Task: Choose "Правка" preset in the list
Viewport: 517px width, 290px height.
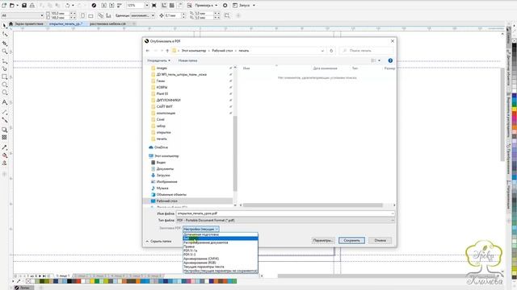Action: pos(221,246)
